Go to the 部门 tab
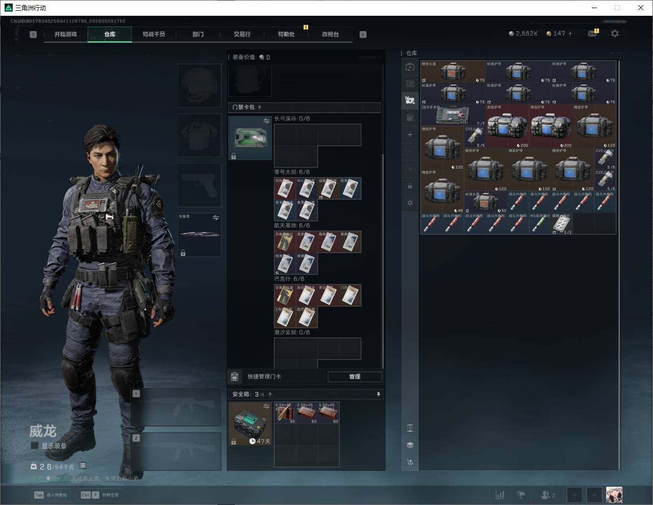 [x=198, y=34]
